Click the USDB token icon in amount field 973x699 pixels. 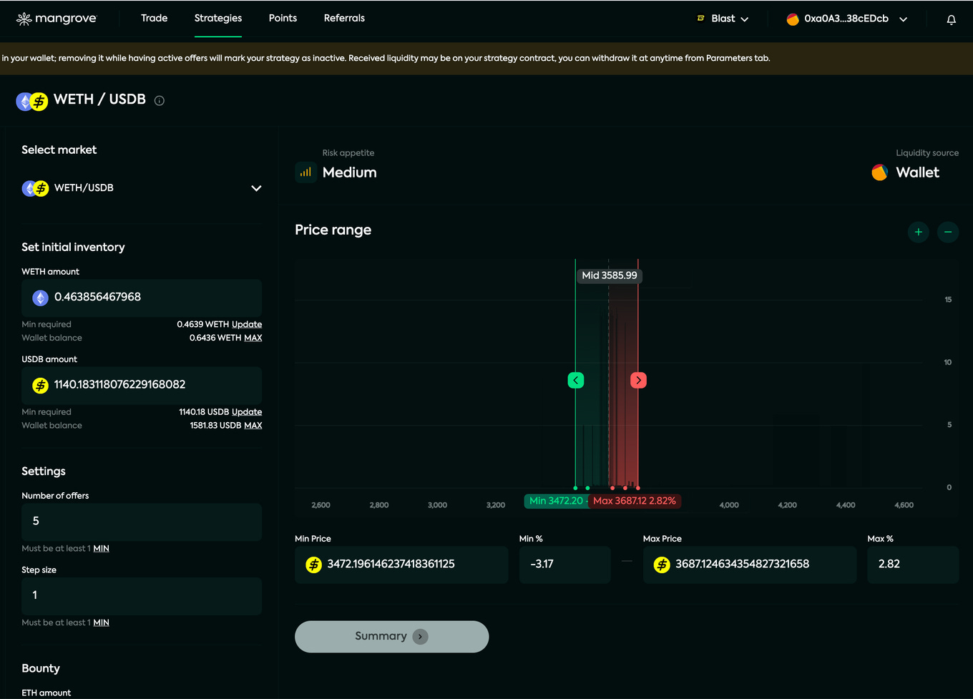point(41,386)
